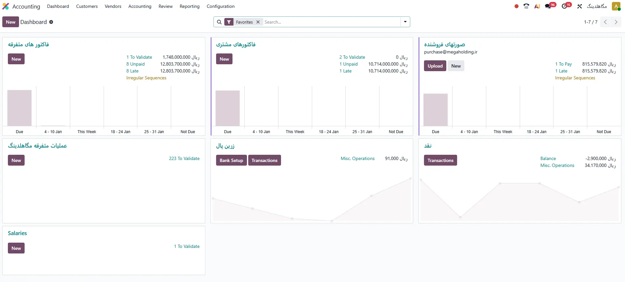
Task: Click the Bank Setup button
Action: [231, 160]
